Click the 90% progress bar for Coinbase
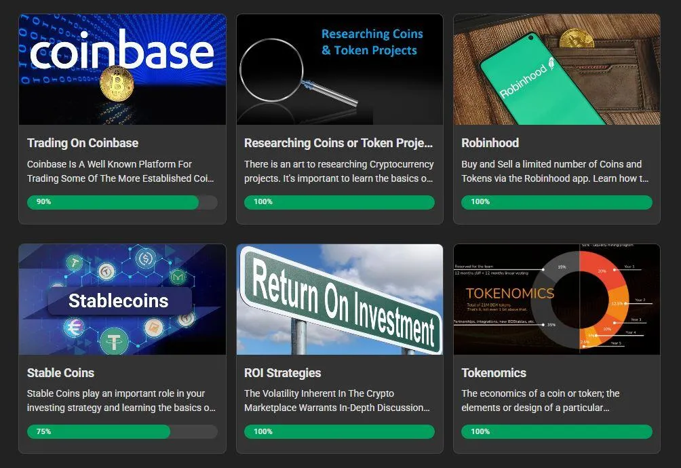The image size is (681, 468). (123, 202)
